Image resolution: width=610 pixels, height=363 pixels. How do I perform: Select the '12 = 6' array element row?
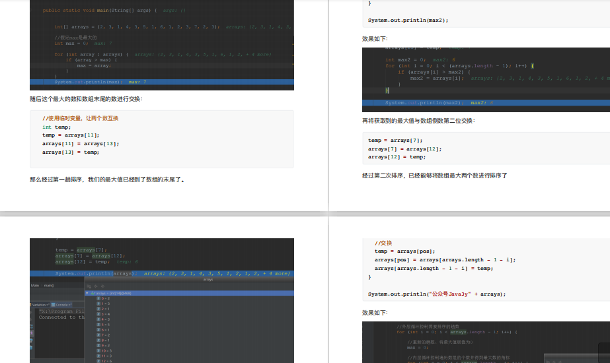pyautogui.click(x=104, y=361)
